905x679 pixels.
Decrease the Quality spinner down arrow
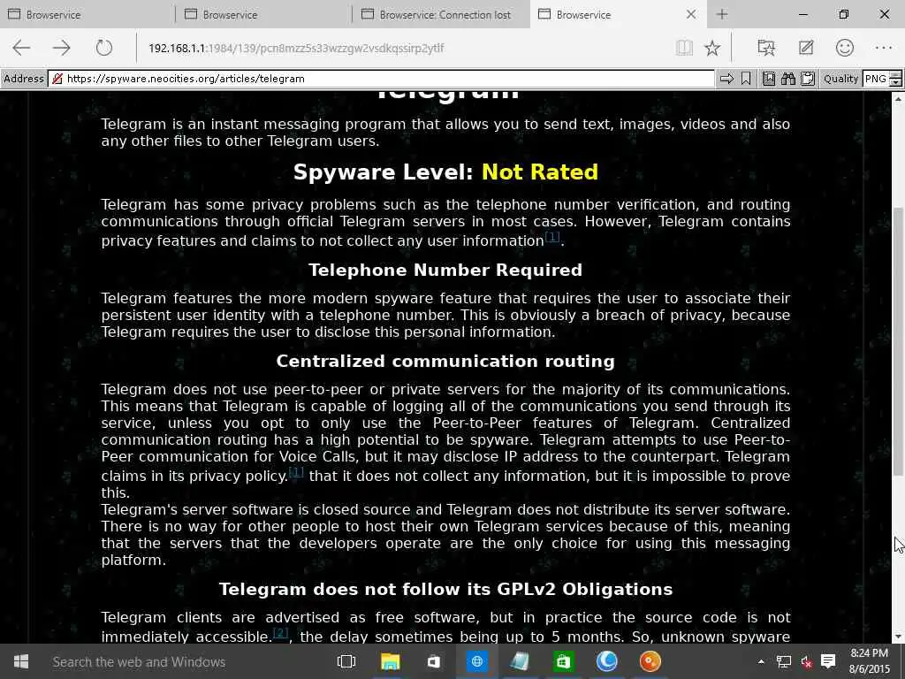pos(896,82)
